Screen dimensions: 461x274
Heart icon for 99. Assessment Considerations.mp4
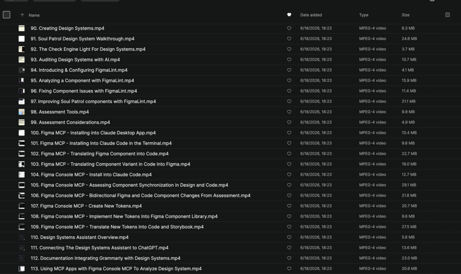289,122
